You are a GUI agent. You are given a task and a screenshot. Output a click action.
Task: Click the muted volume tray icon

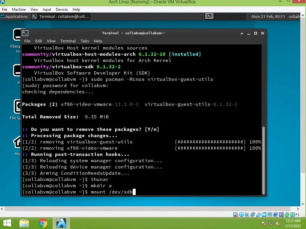pos(278,223)
